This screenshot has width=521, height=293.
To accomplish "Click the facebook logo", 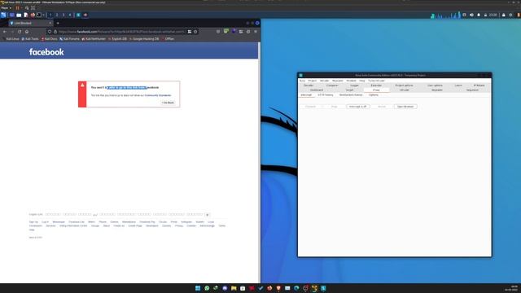I will 46,52.
